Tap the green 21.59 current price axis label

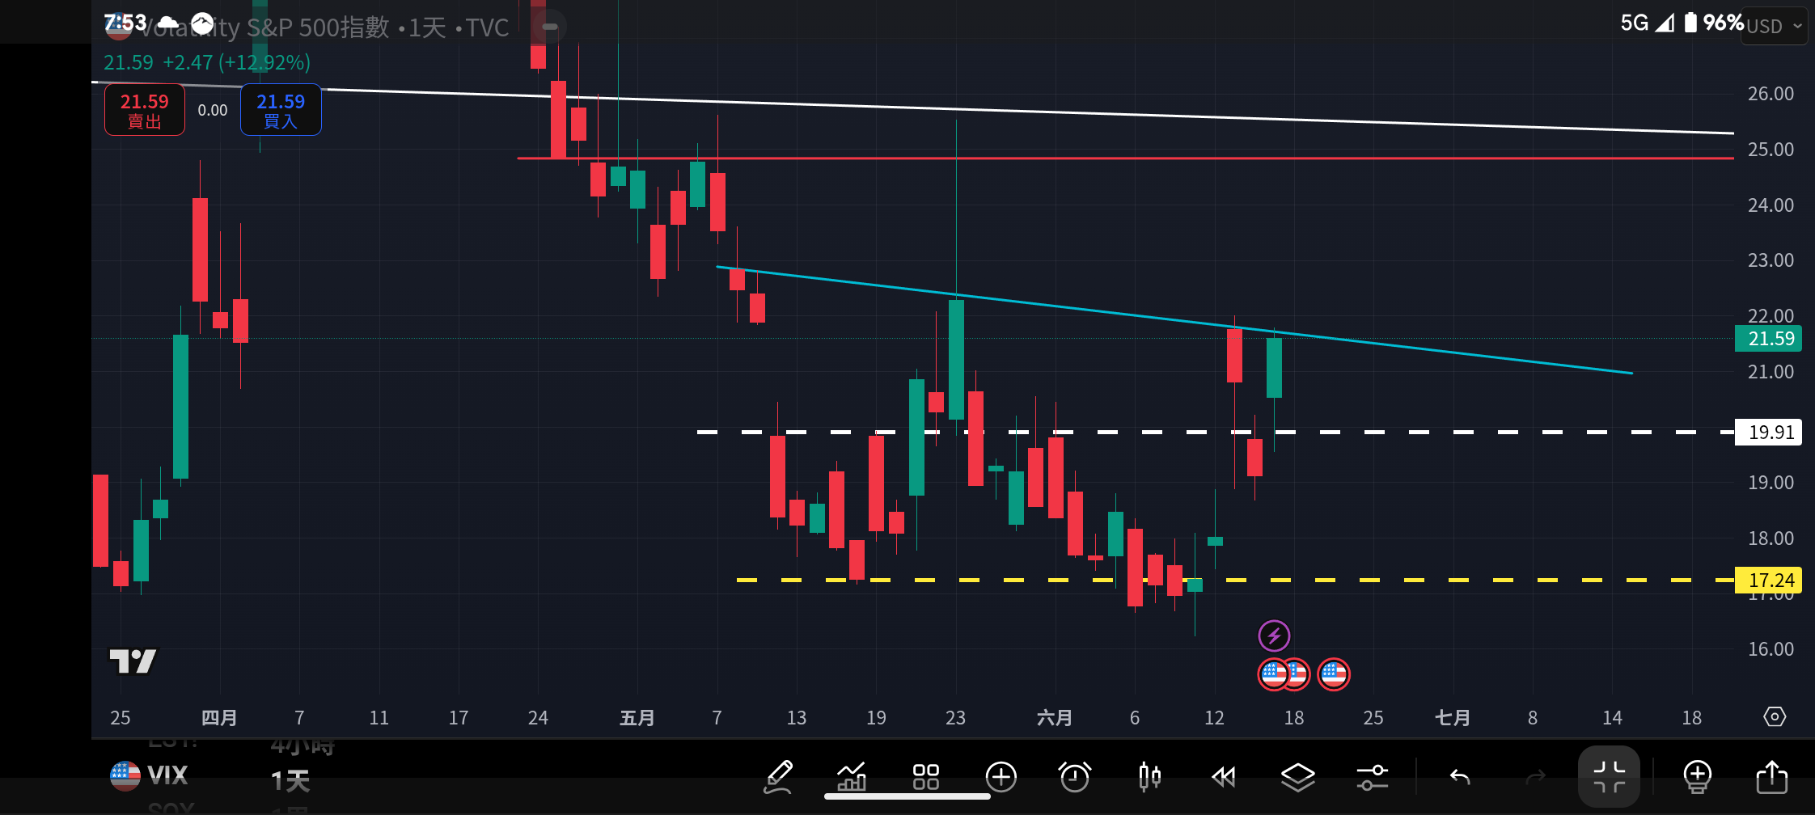tap(1769, 338)
